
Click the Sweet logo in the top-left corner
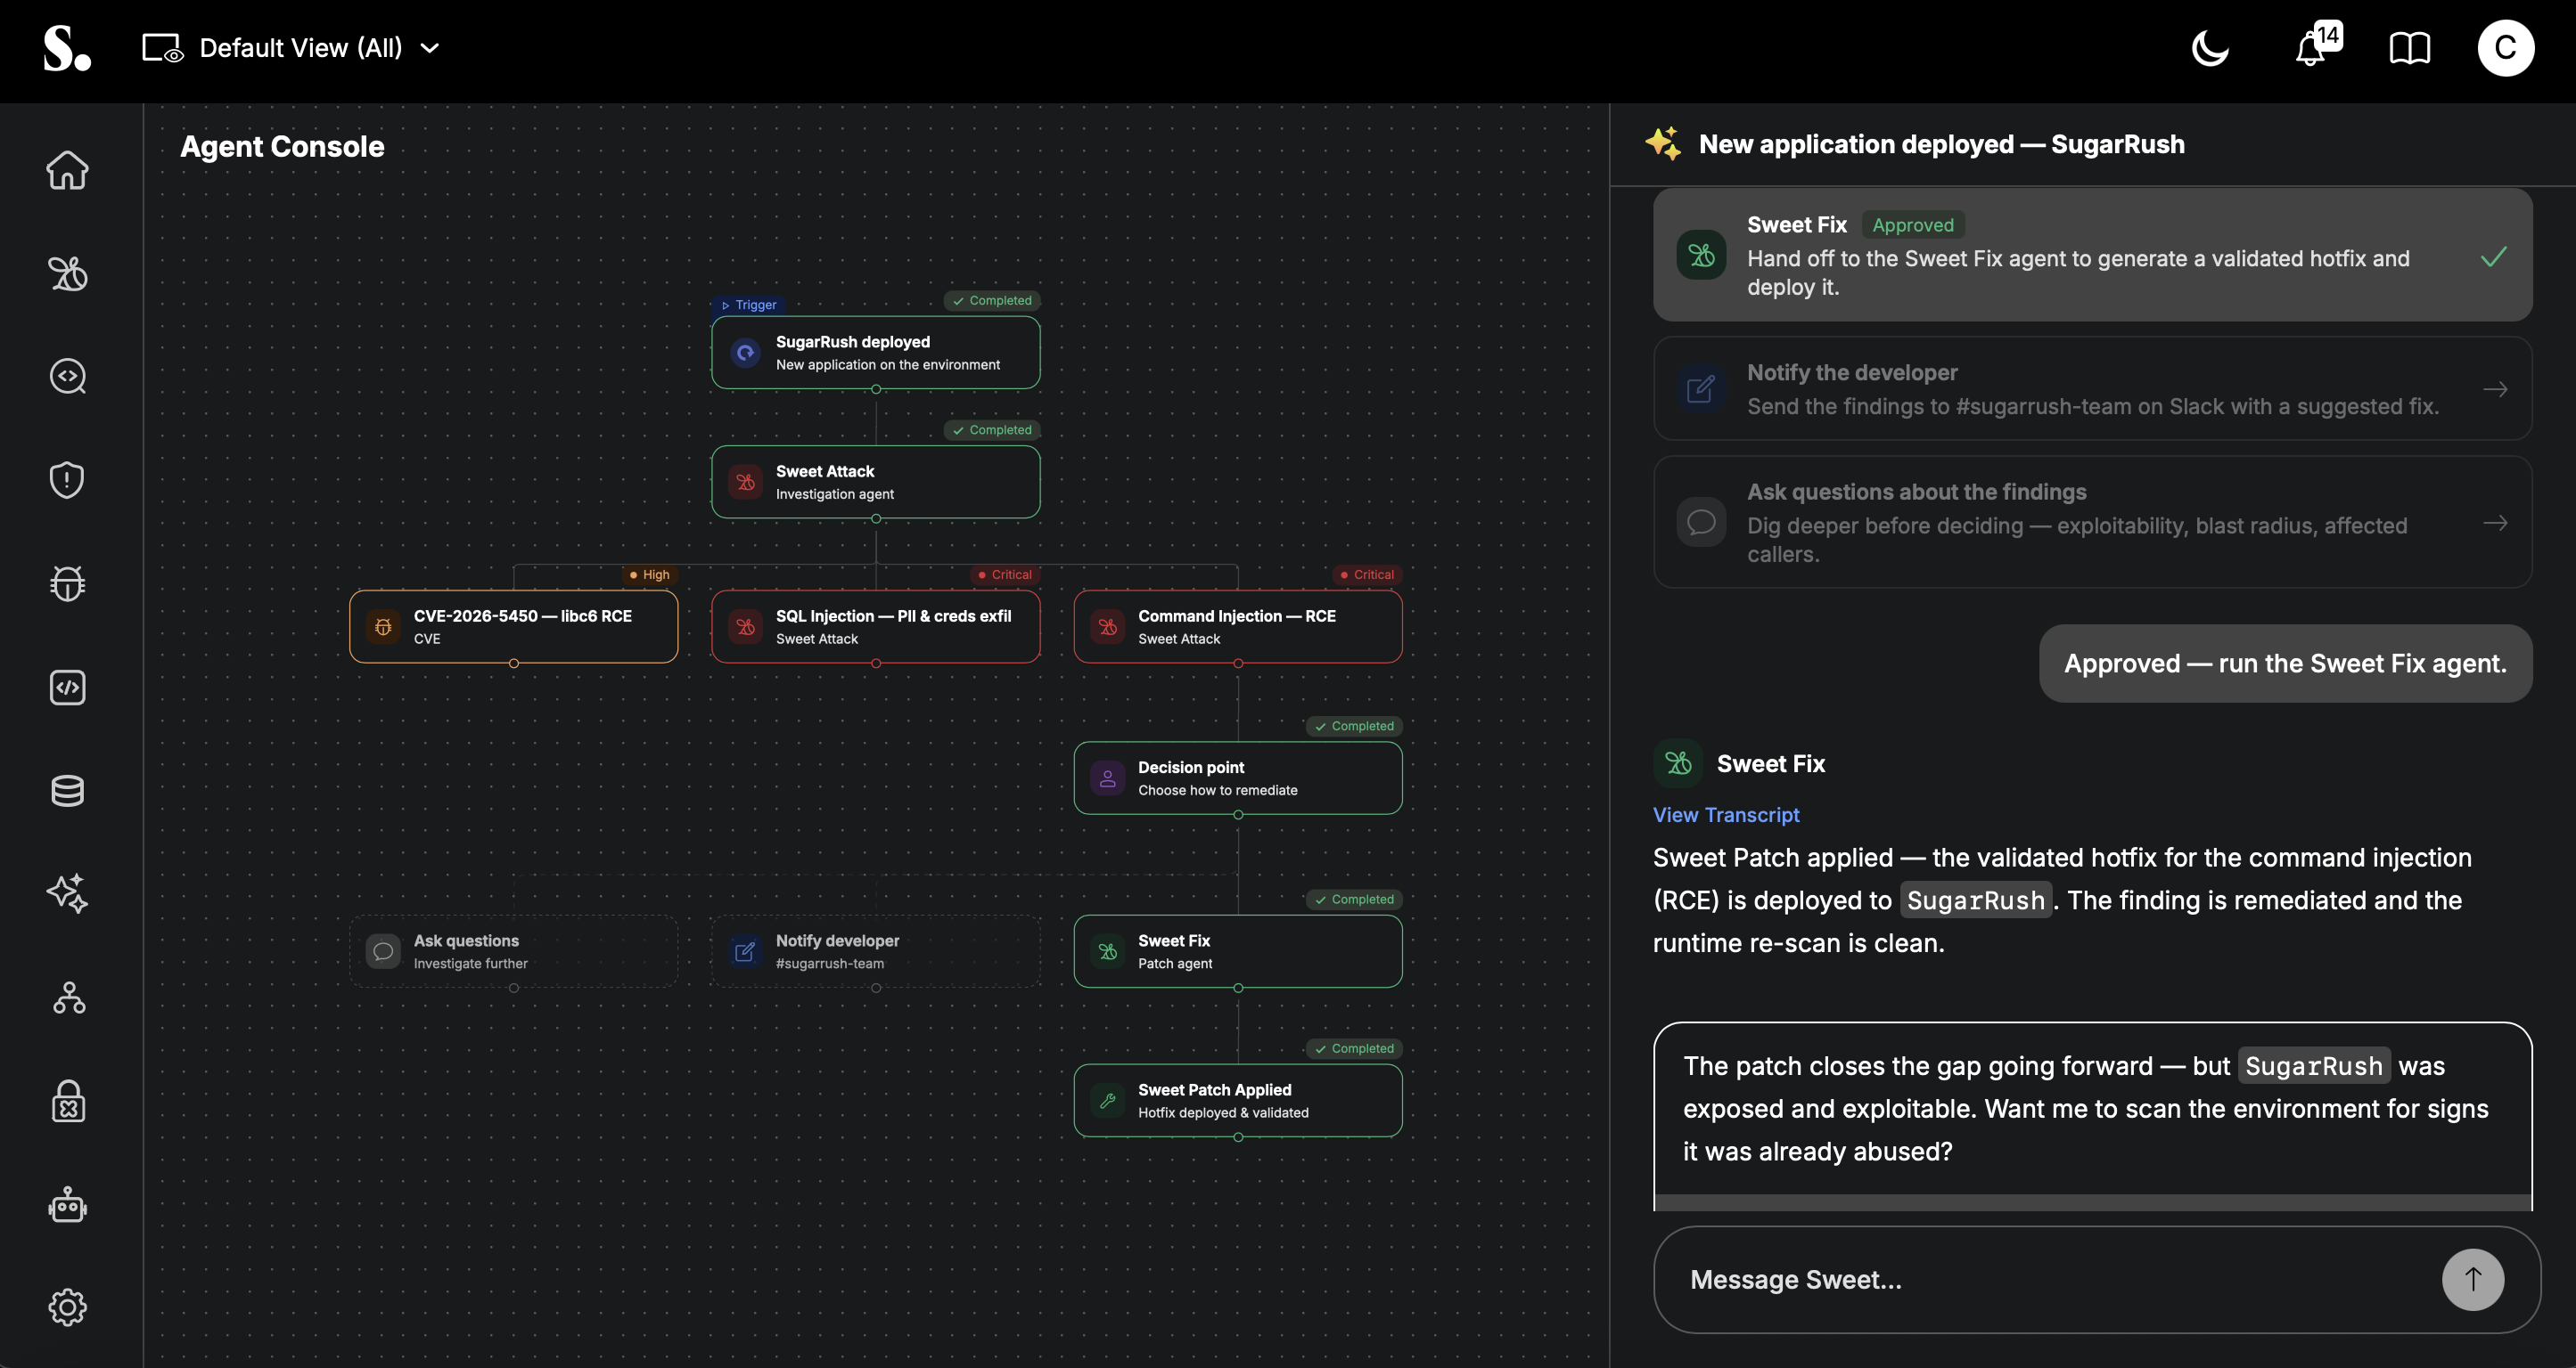(x=67, y=48)
